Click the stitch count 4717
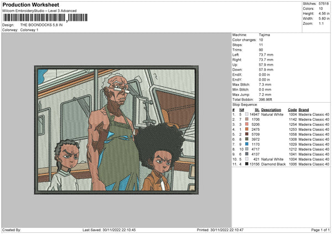The width and height of the screenshot is (332, 234). 256,149
